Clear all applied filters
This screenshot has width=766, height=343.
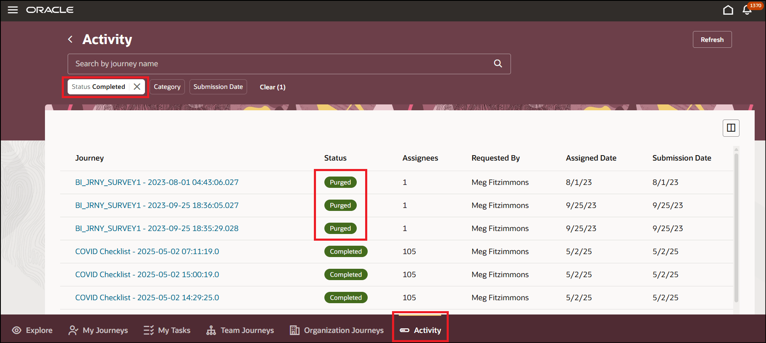coord(273,87)
